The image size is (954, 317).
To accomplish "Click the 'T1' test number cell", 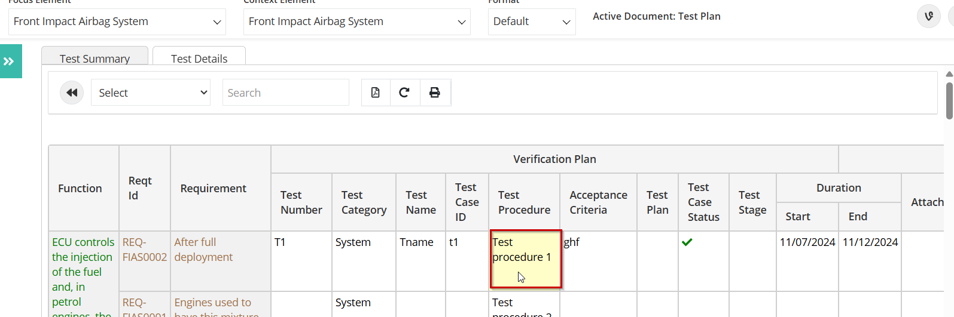I will [301, 261].
